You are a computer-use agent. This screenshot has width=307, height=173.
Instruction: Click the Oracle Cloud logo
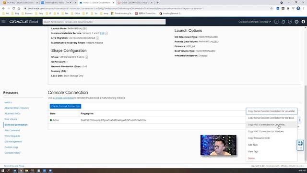coord(24,22)
